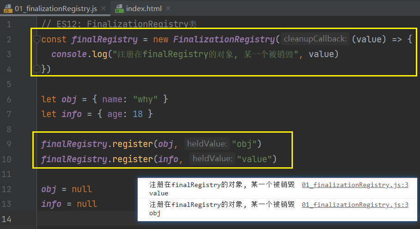Click line number 12 in the gutter
420x229 pixels.
[6, 189]
